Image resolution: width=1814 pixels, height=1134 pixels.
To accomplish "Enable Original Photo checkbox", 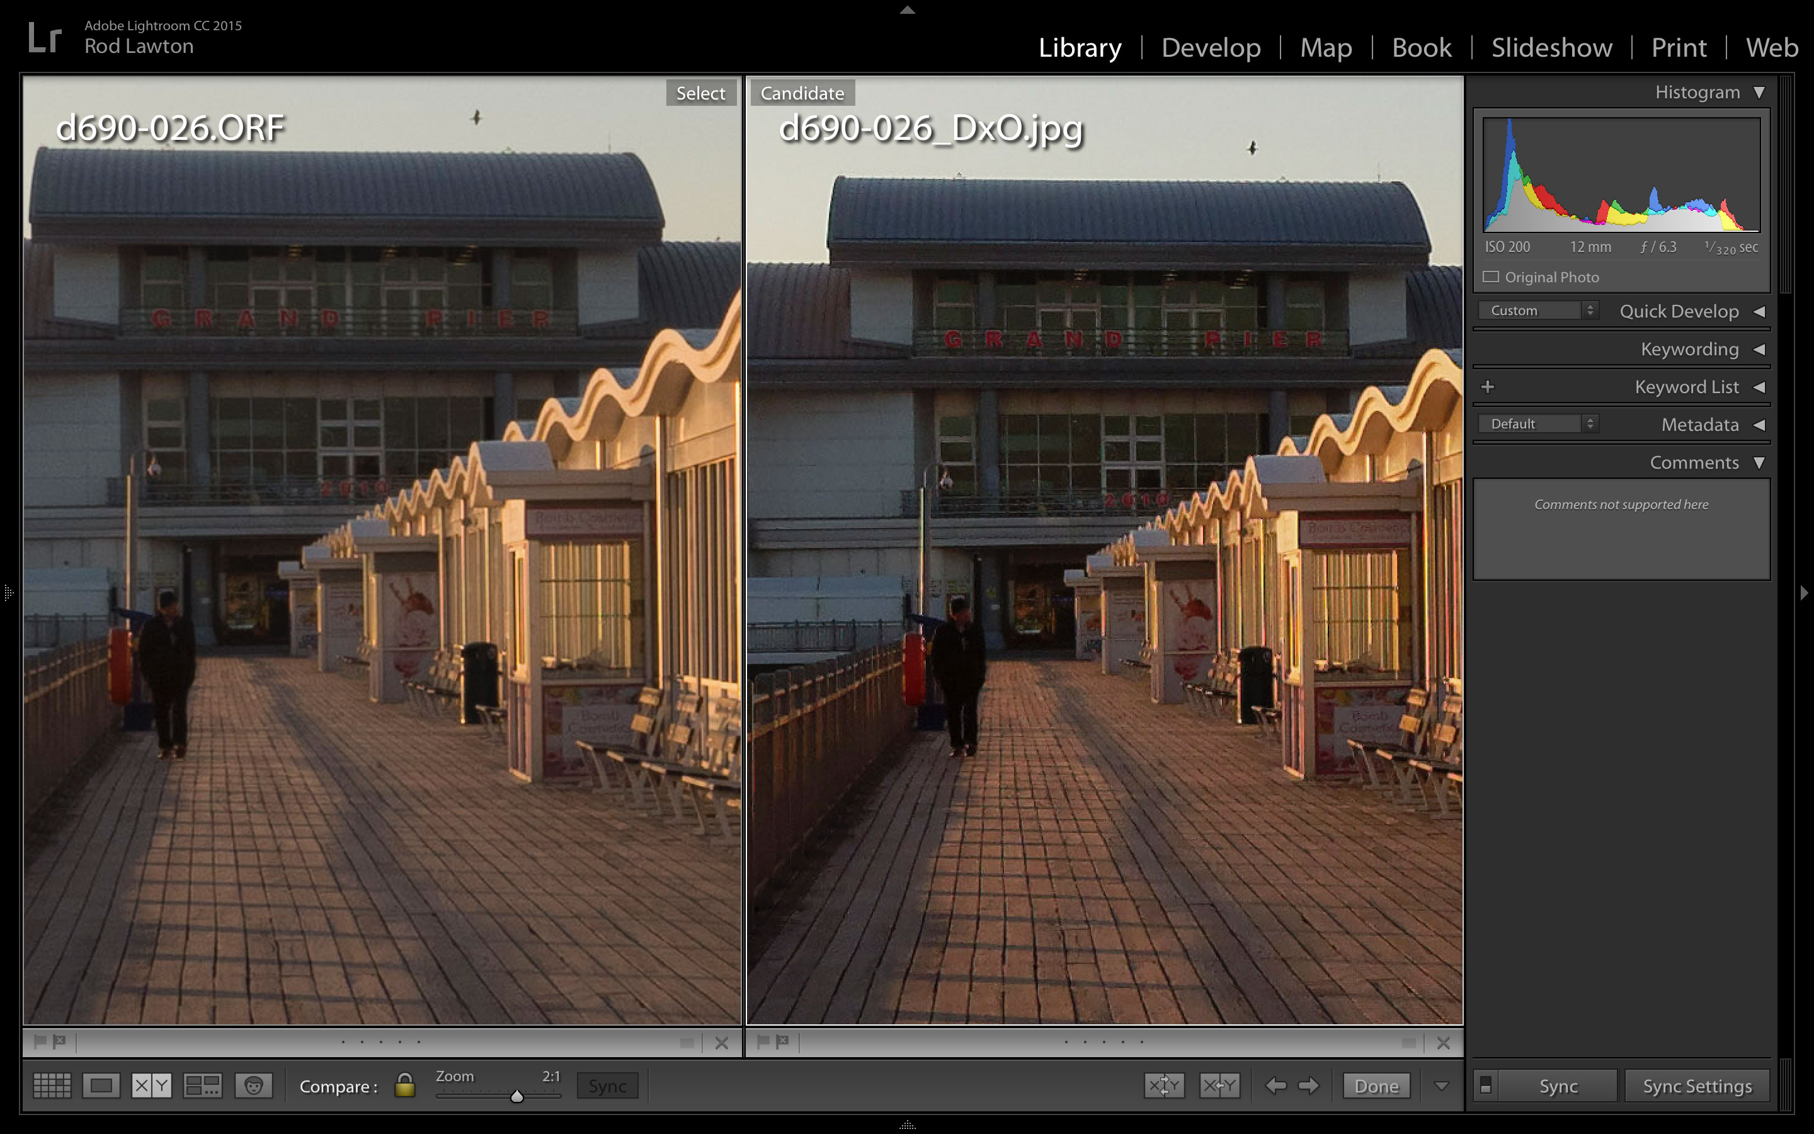I will tap(1491, 277).
